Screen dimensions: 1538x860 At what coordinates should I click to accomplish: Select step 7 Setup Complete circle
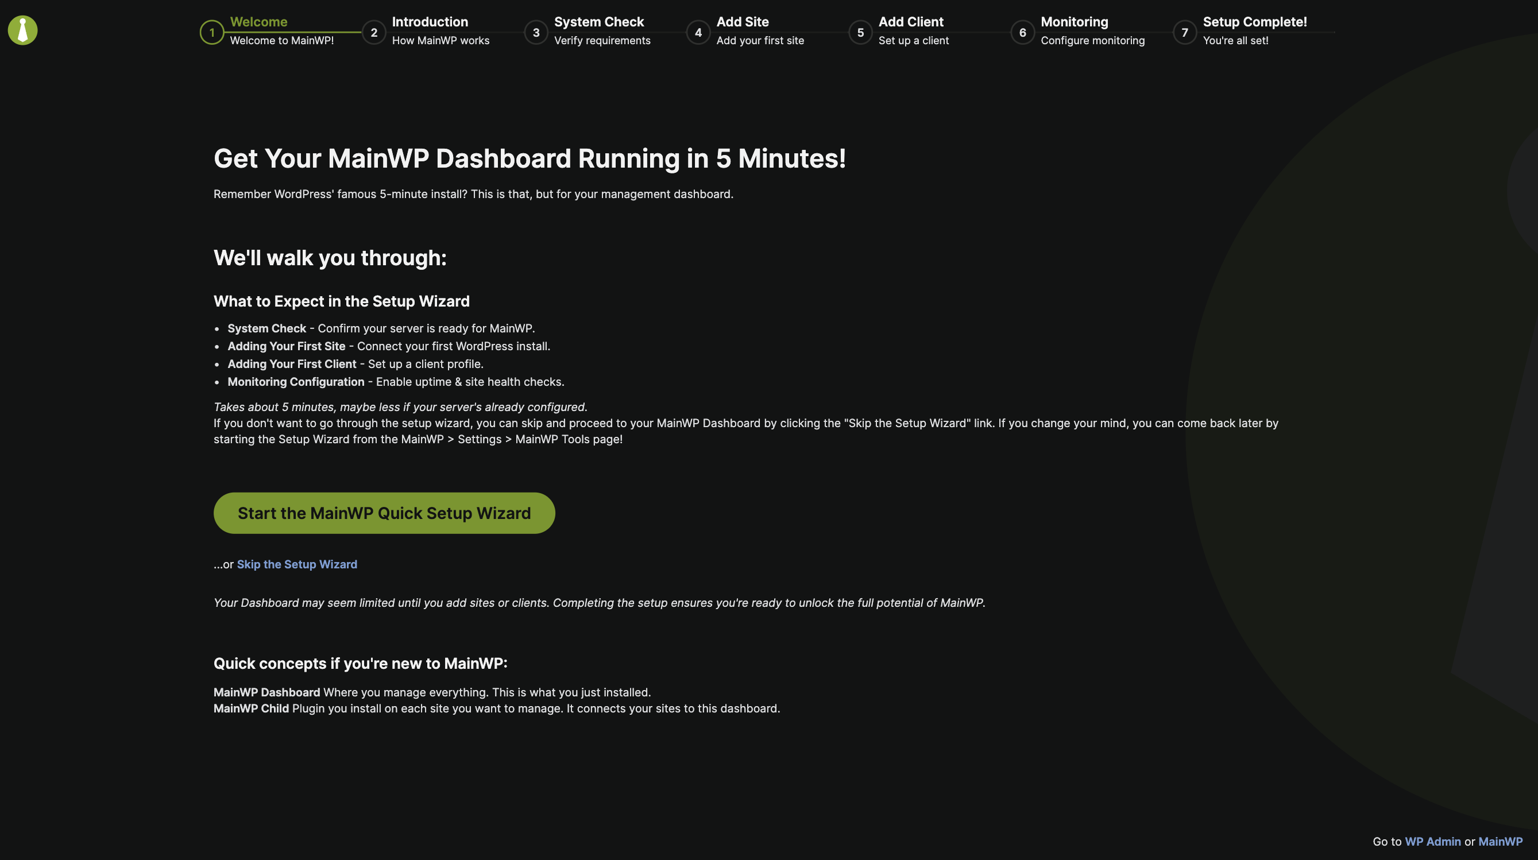click(1185, 32)
